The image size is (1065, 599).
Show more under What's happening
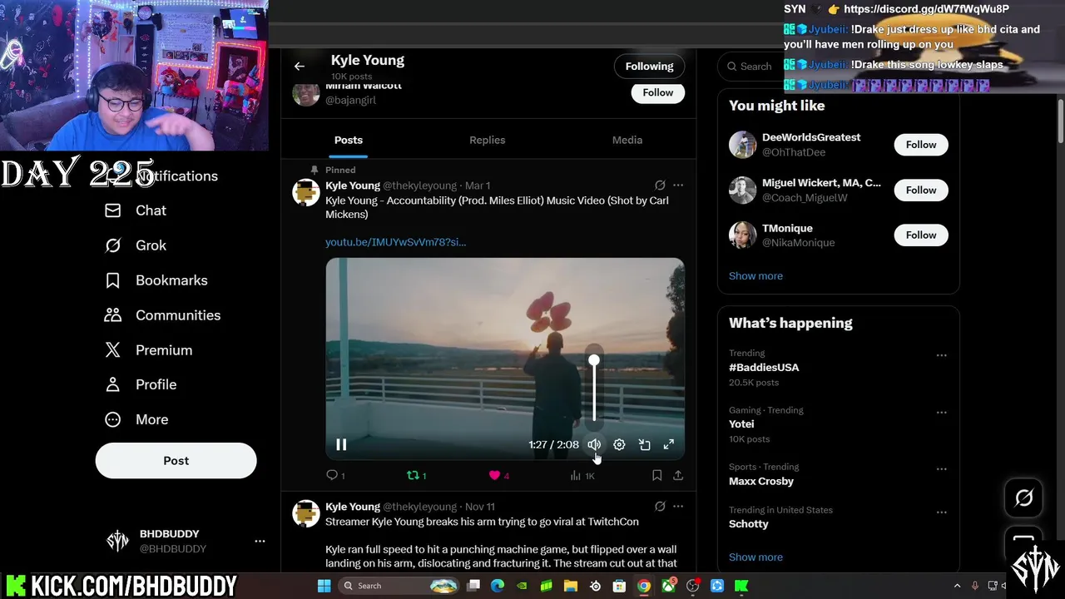click(755, 557)
